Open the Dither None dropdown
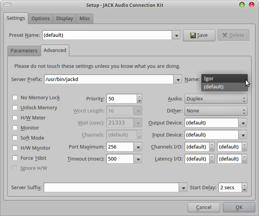This screenshot has height=216, width=259. (216, 111)
